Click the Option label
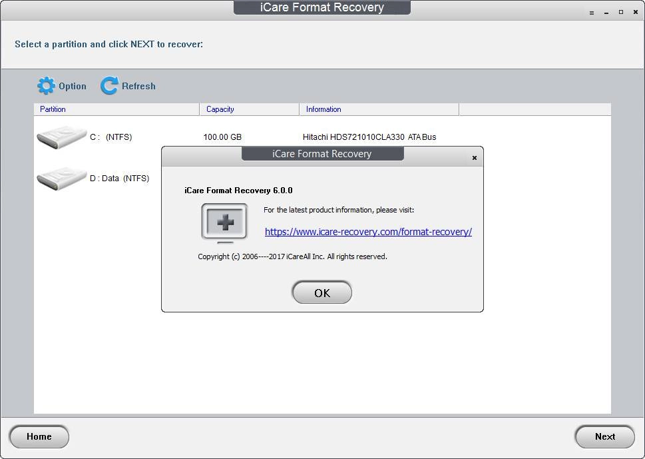The width and height of the screenshot is (645, 459). click(x=73, y=86)
